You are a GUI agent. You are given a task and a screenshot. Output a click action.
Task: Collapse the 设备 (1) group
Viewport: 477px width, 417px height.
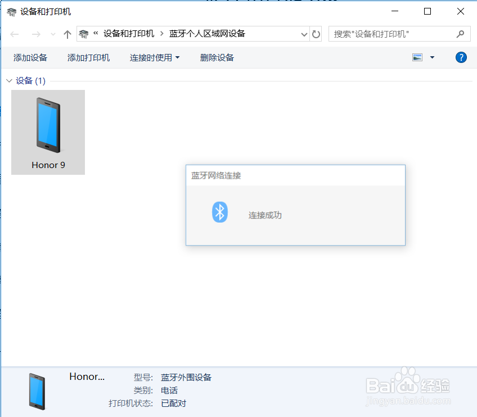click(x=9, y=81)
